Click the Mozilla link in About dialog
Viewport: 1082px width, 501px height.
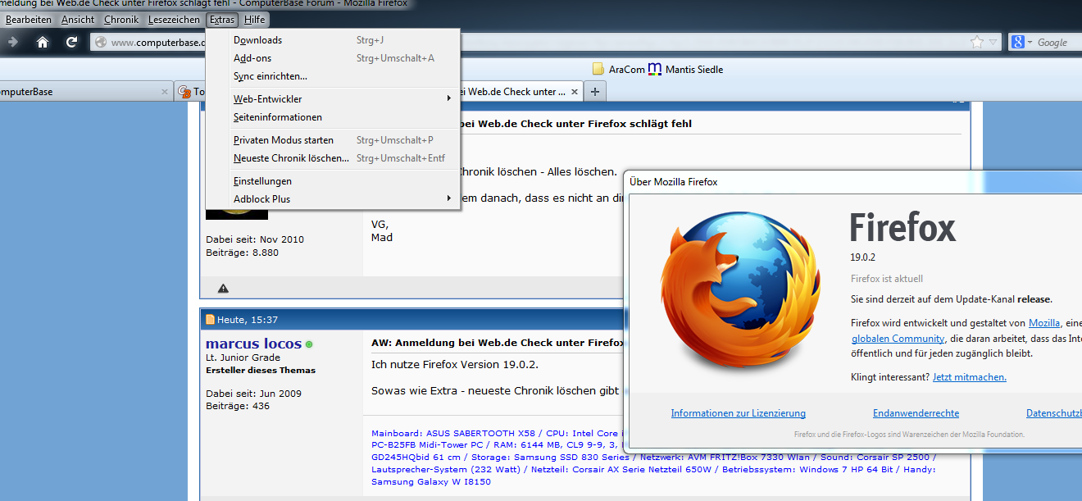(1044, 323)
